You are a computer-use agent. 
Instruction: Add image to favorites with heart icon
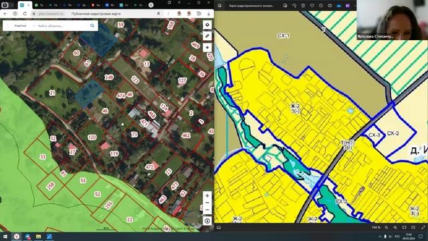[x=312, y=5]
